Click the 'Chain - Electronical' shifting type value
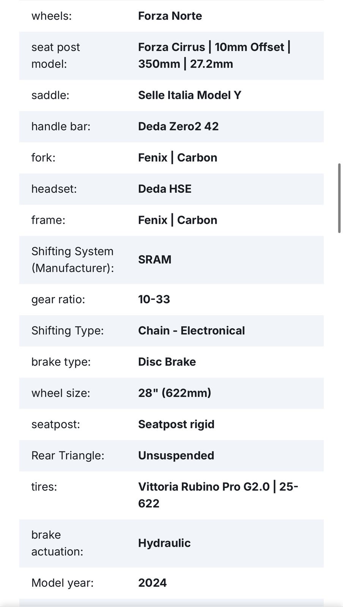The width and height of the screenshot is (343, 607). pos(191,330)
